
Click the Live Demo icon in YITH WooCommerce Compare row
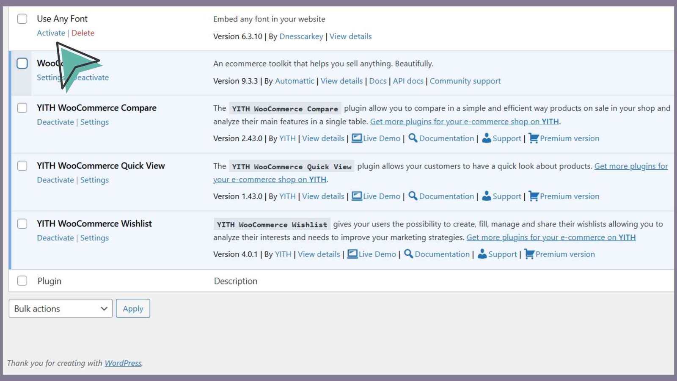coord(357,138)
